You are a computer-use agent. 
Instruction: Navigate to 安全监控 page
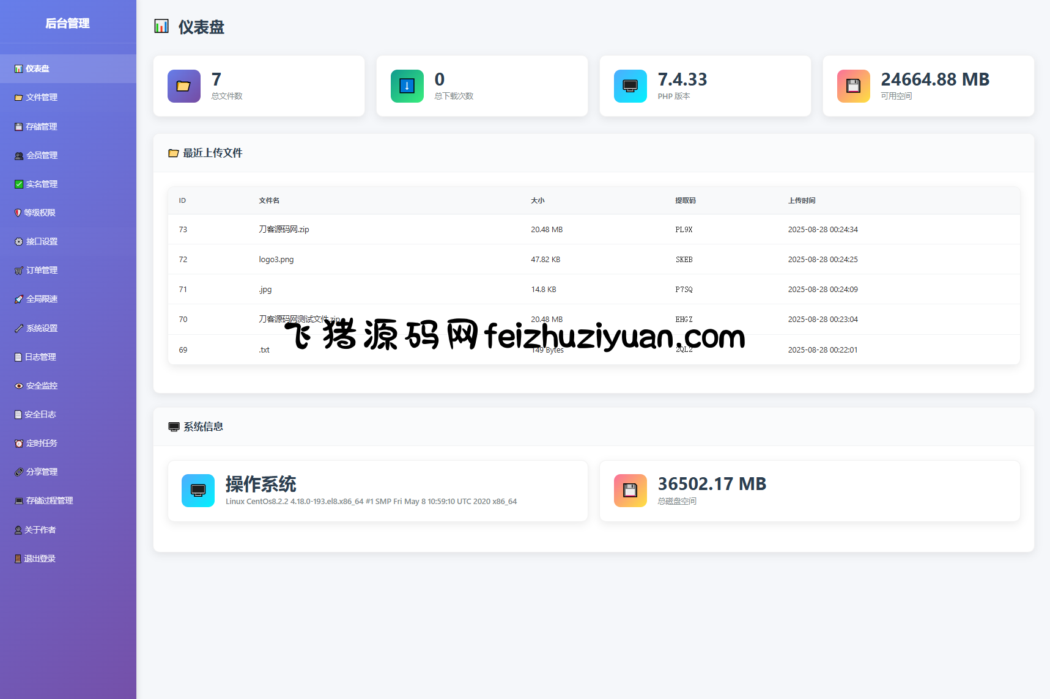42,386
